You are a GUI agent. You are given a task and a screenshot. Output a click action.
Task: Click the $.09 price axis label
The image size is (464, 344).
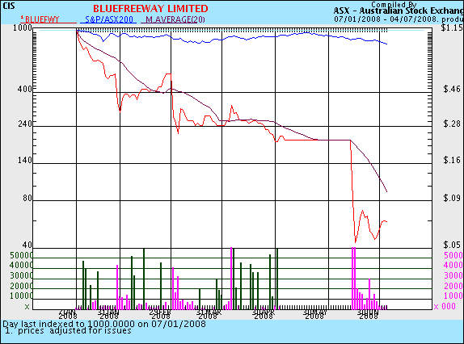coord(452,198)
